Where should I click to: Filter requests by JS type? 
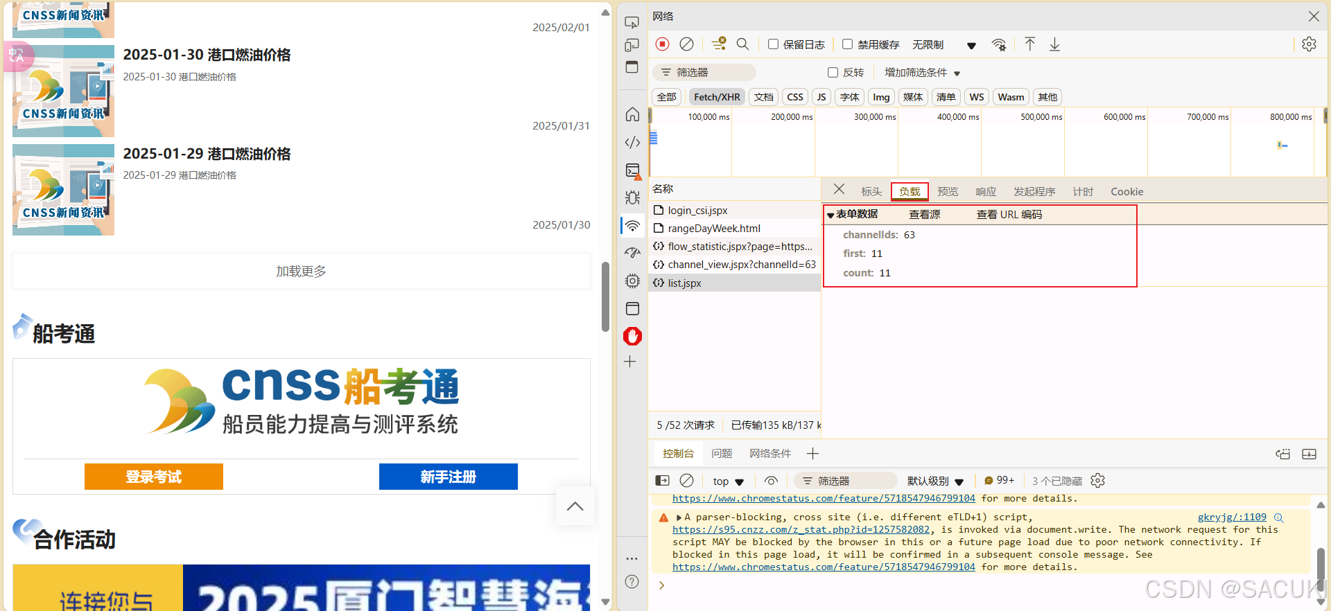pyautogui.click(x=821, y=97)
